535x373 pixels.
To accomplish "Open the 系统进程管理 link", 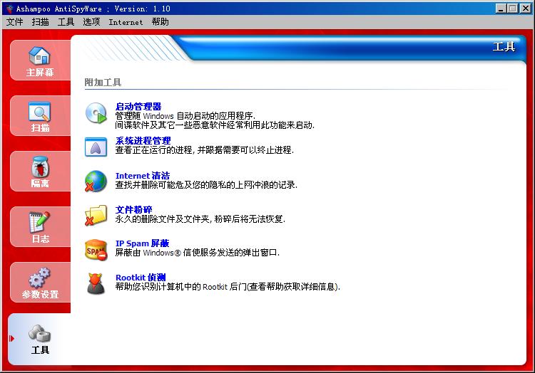I will point(143,140).
